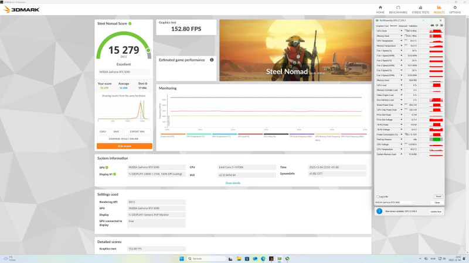469x263 pixels.
Task: Open the Stress Tests section
Action: click(x=420, y=9)
